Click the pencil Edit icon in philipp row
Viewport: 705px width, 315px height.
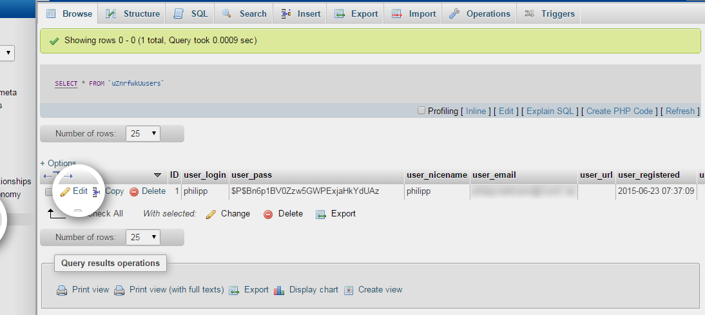pos(65,192)
